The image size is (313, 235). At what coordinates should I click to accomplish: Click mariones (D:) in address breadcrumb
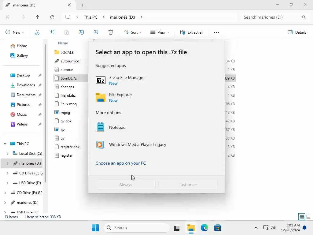click(x=123, y=17)
